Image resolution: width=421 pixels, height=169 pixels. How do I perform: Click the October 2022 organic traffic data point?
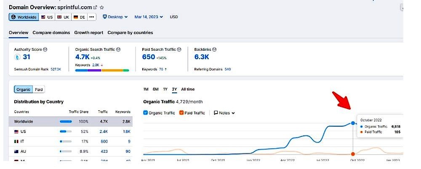353,123
